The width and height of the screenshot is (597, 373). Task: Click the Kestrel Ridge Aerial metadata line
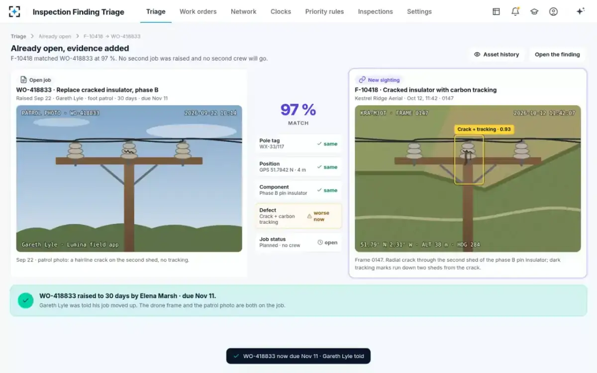404,98
